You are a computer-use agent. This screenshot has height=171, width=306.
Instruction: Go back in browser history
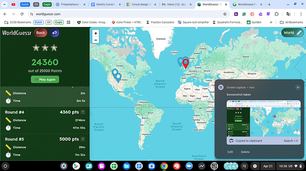pyautogui.click(x=5, y=14)
